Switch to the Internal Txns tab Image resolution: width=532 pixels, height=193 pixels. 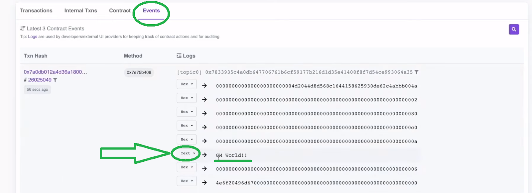pos(81,11)
